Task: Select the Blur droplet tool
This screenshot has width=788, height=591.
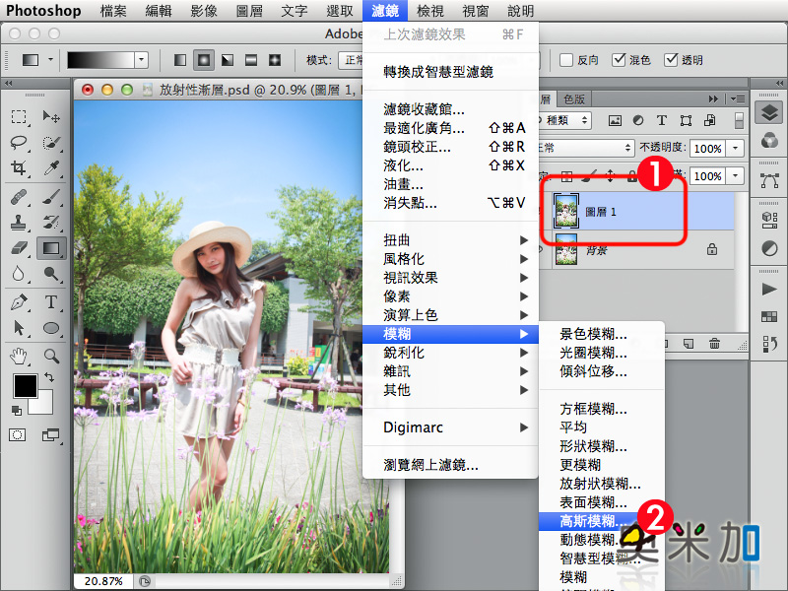Action: (19, 274)
